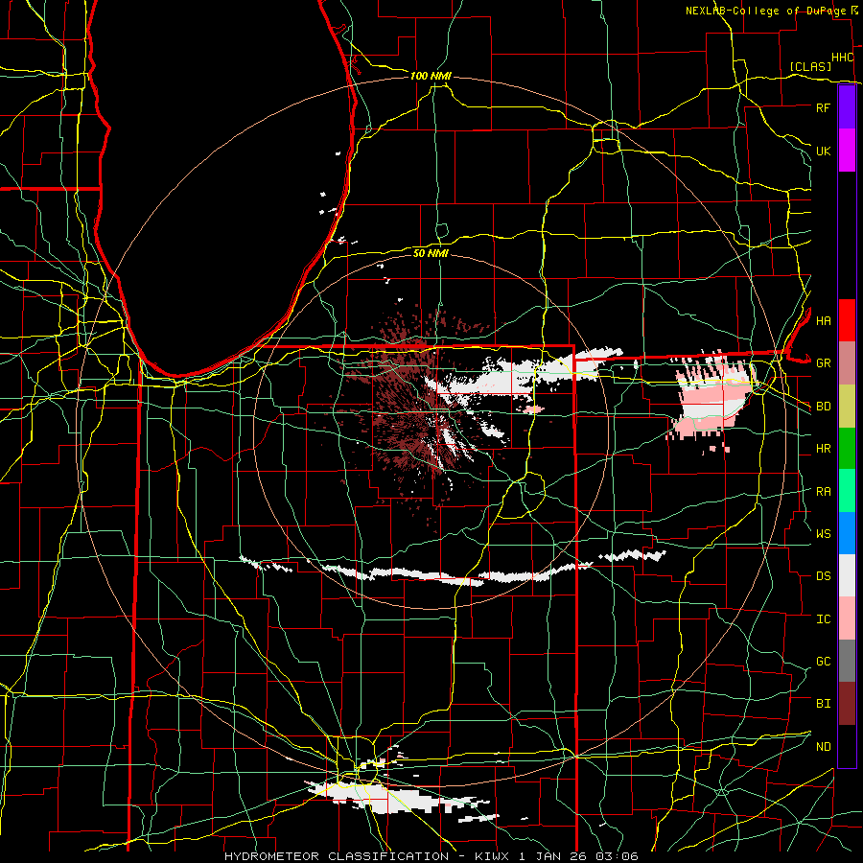The width and height of the screenshot is (863, 863).
Task: Select the light pink IC legend swatch
Action: [x=847, y=618]
